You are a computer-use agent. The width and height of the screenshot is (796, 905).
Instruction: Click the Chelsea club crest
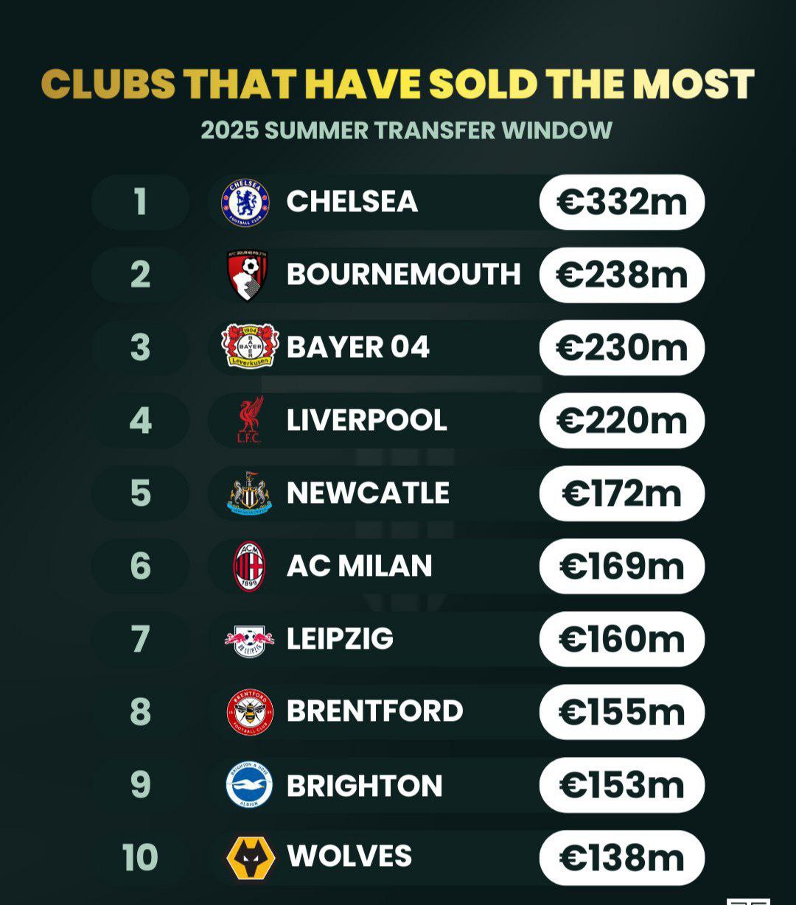click(245, 203)
